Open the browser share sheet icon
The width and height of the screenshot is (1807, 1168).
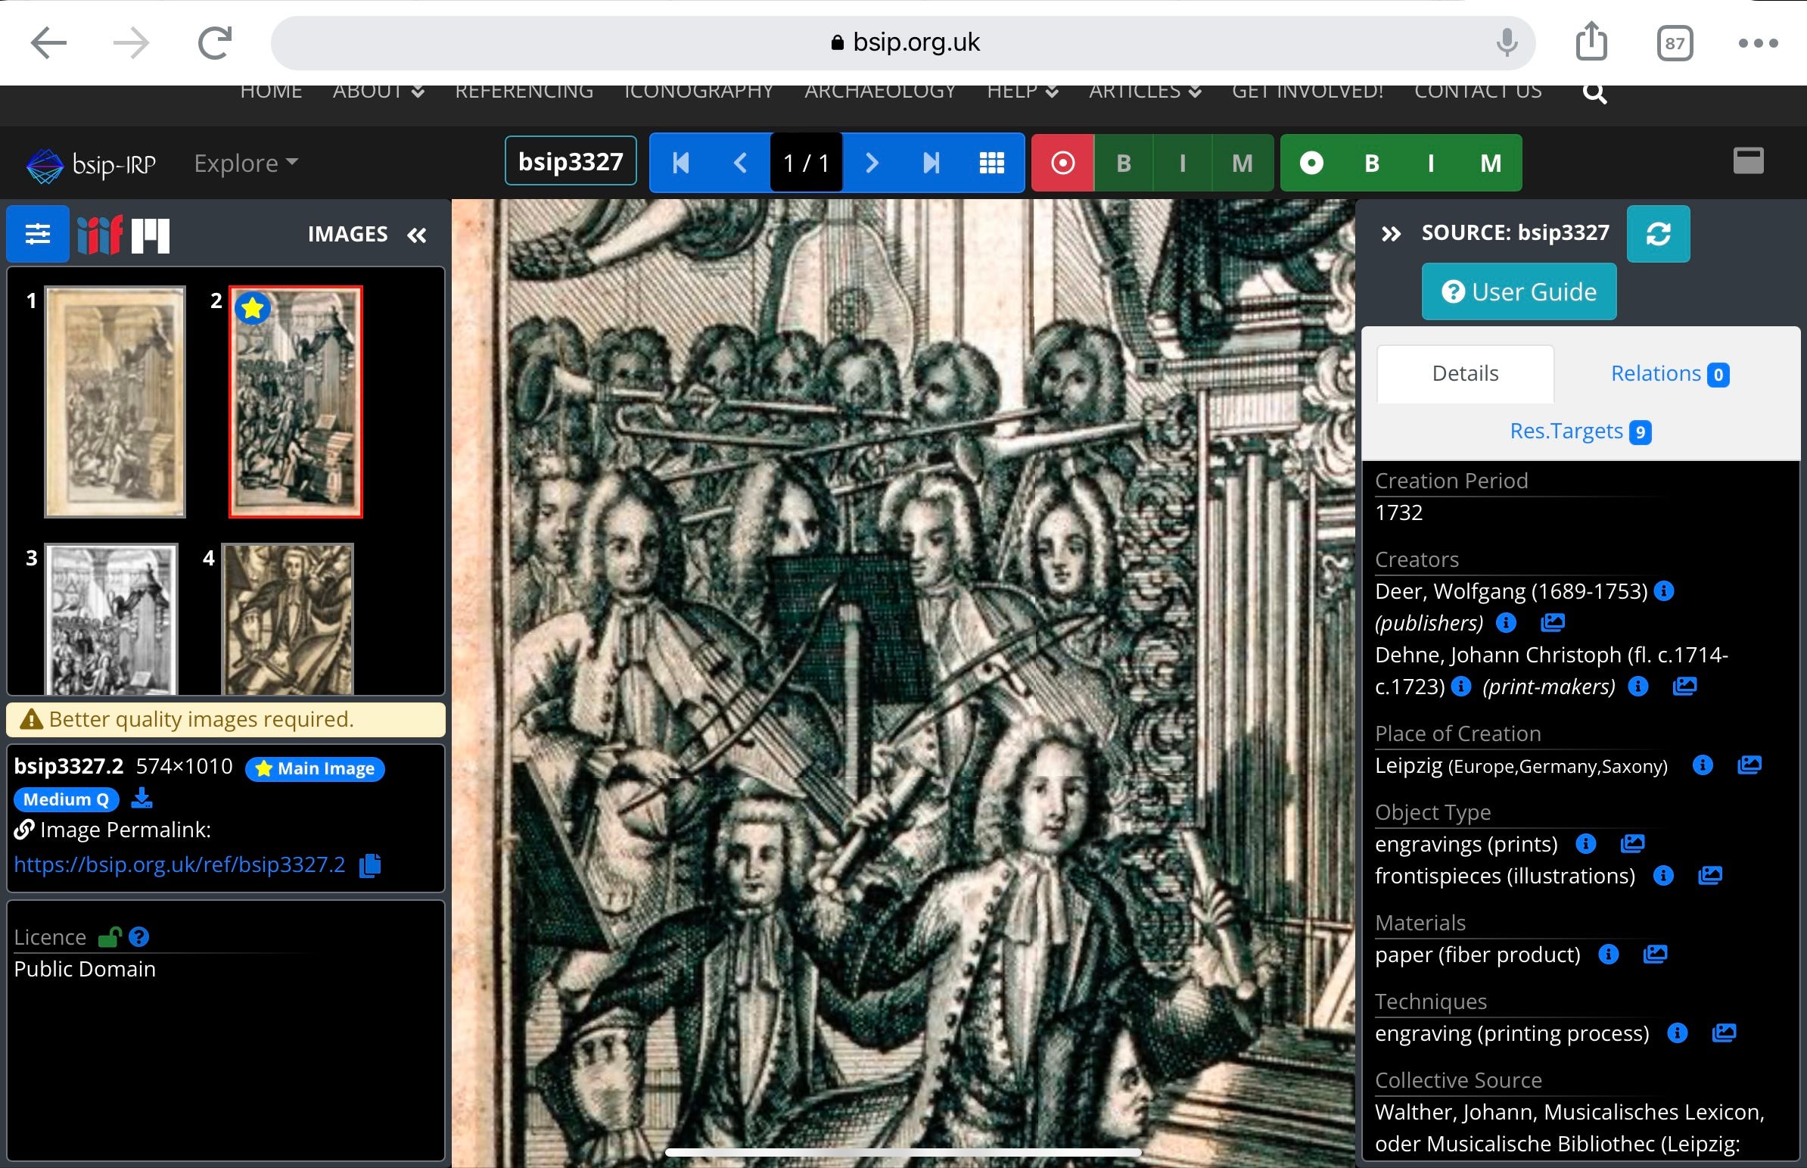point(1591,41)
